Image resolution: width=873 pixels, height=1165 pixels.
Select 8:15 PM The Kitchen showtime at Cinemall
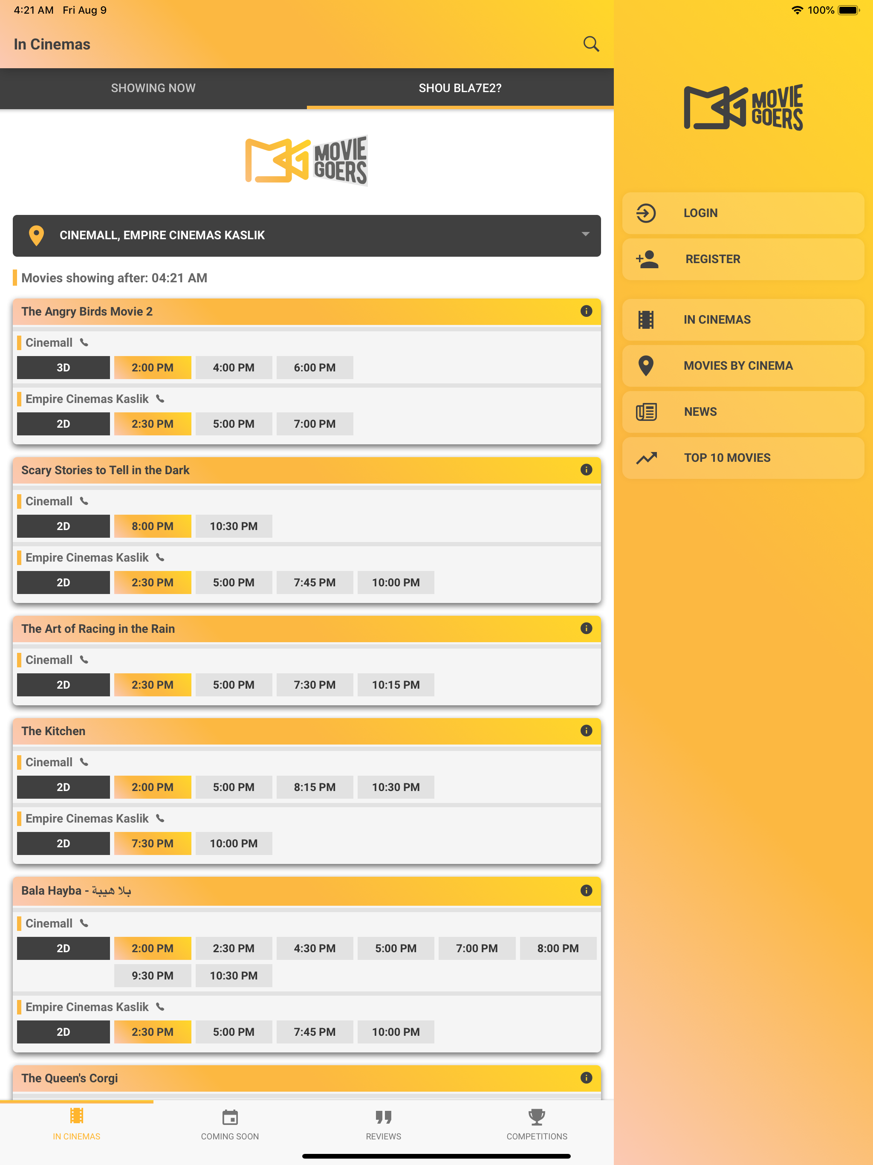315,787
